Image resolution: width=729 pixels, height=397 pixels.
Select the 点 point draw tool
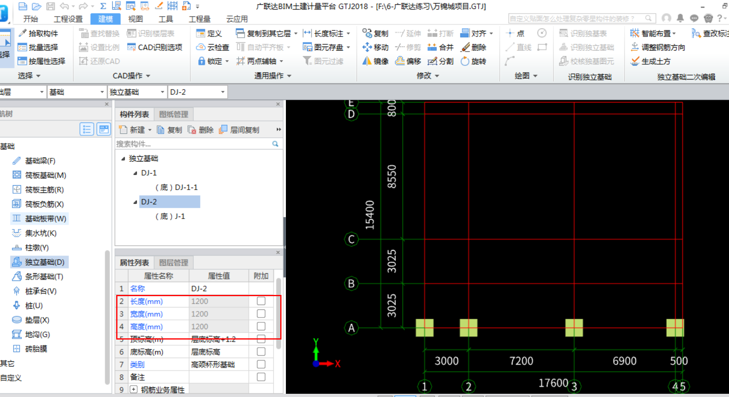point(515,33)
